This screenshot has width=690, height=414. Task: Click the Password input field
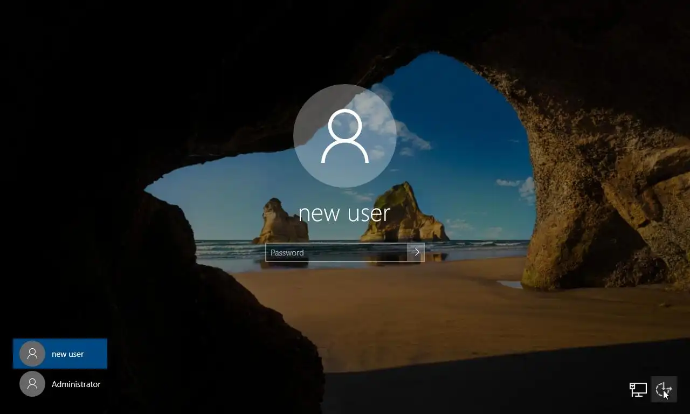click(336, 252)
